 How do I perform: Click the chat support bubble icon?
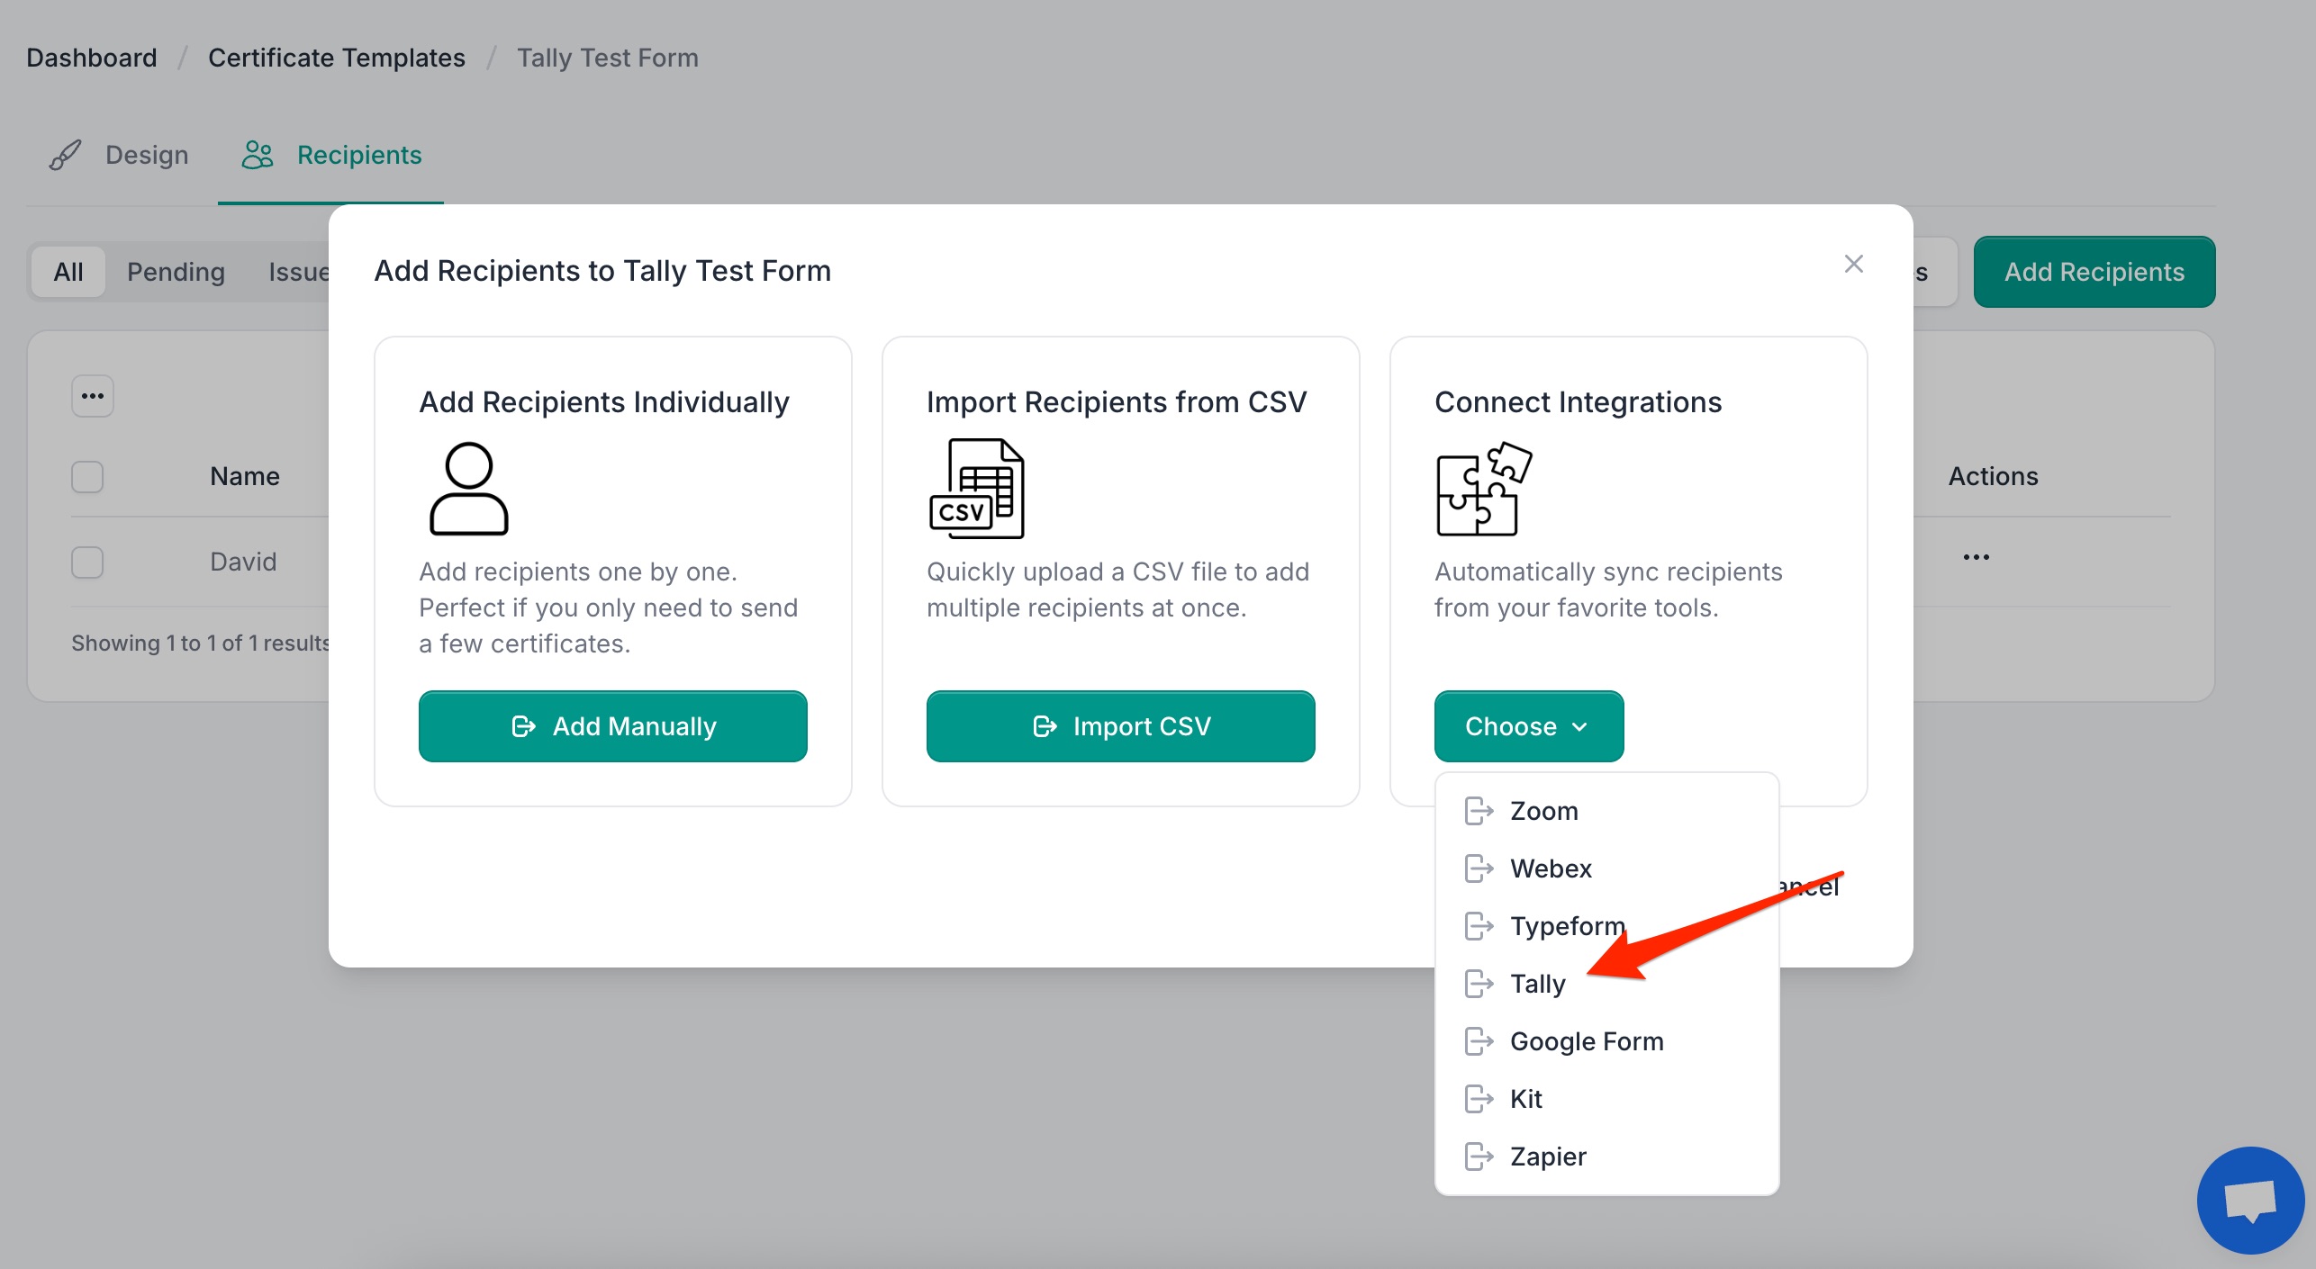coord(2249,1200)
